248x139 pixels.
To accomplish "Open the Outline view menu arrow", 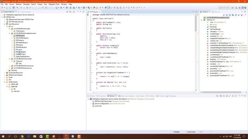I will coord(245,15).
